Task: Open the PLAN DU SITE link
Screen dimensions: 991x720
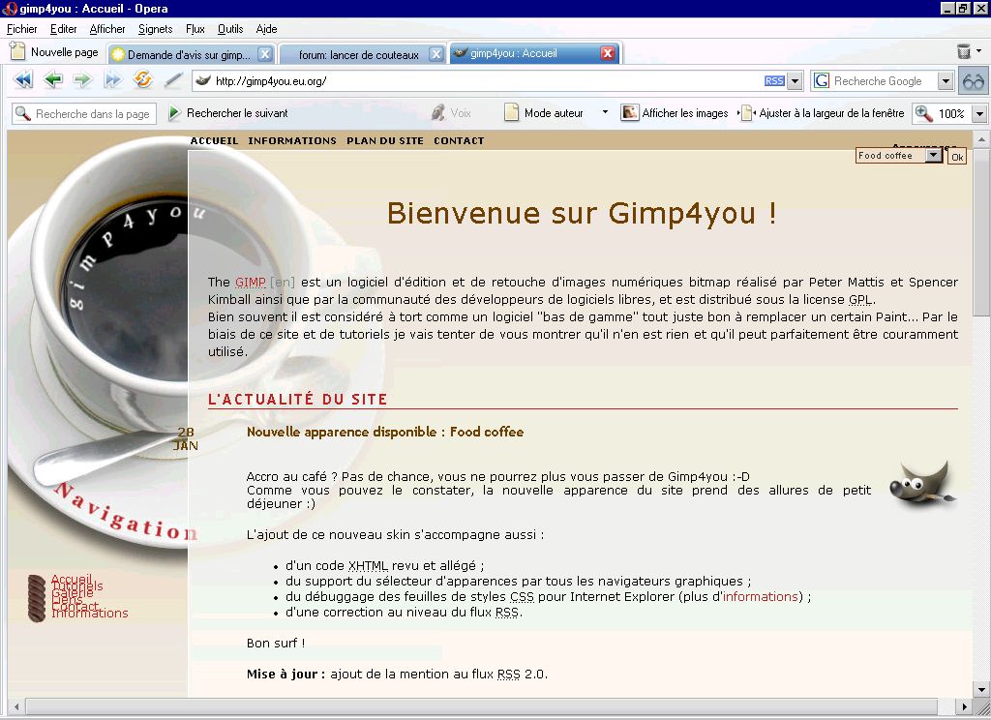Action: coord(385,140)
